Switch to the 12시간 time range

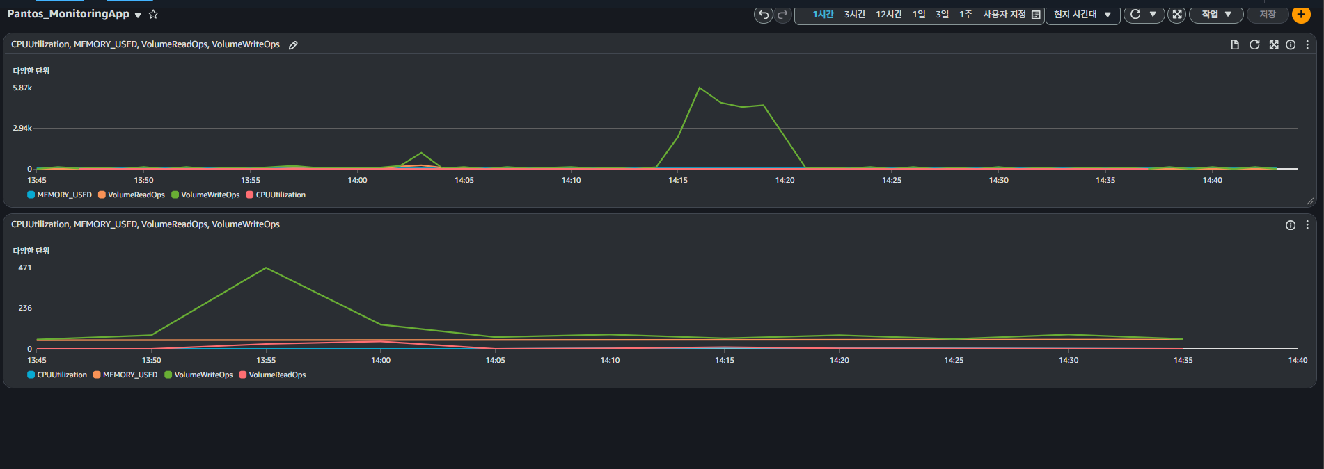click(x=888, y=15)
